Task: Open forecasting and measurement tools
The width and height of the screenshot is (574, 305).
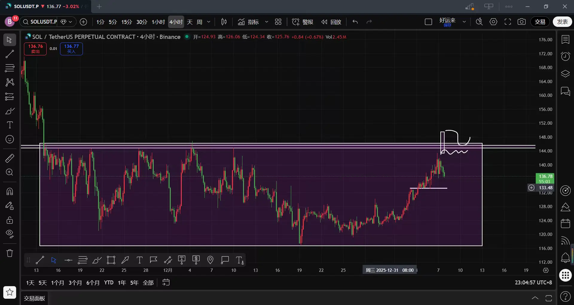Action: [10, 97]
